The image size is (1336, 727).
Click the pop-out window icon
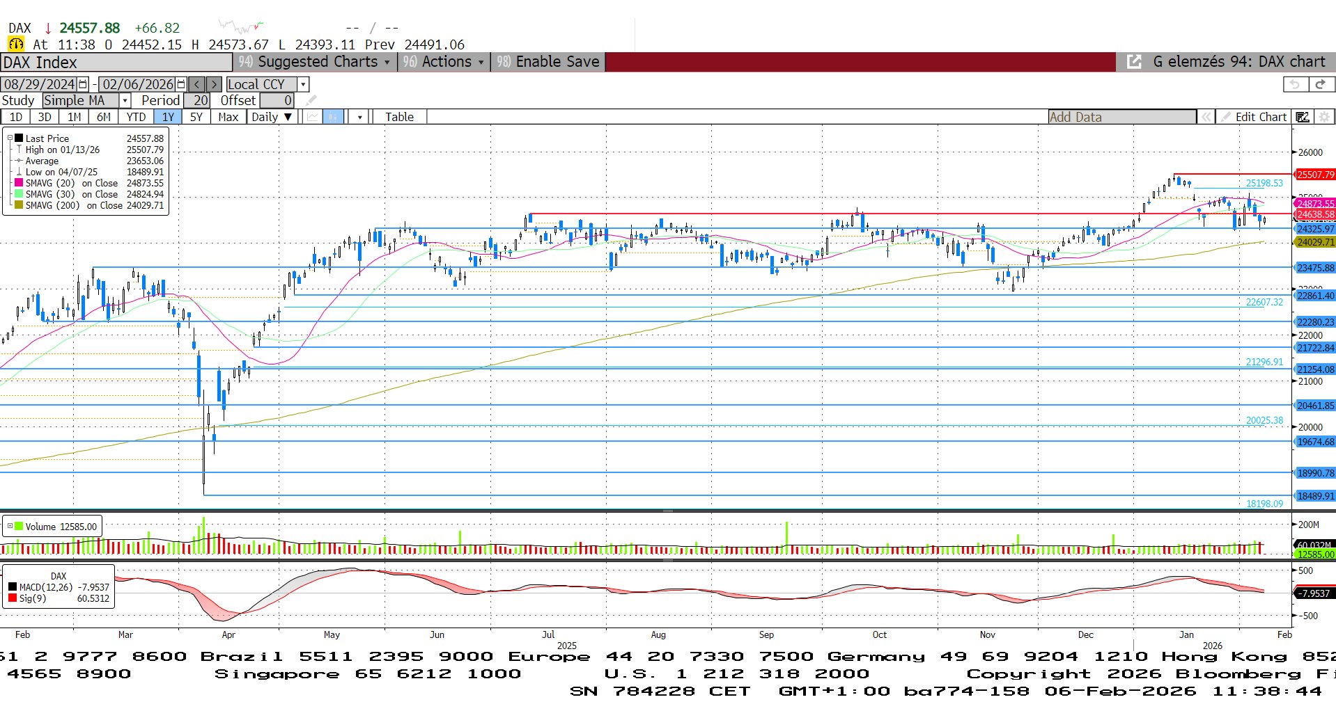coord(1134,62)
